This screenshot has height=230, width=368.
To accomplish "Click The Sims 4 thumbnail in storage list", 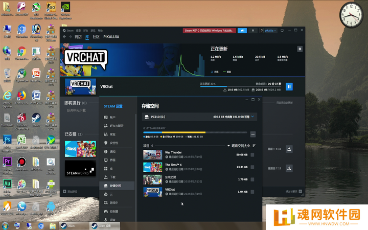I will click(152, 167).
